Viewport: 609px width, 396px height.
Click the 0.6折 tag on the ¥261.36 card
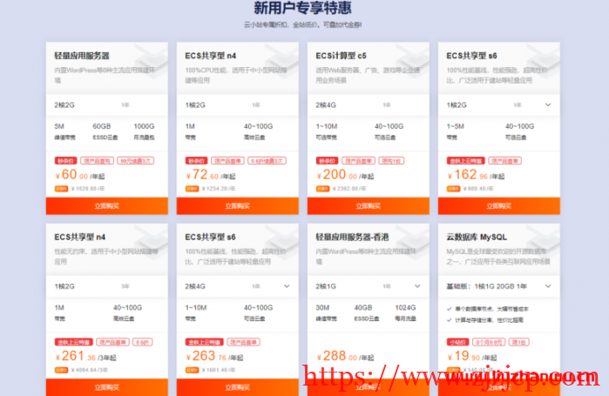(143, 342)
